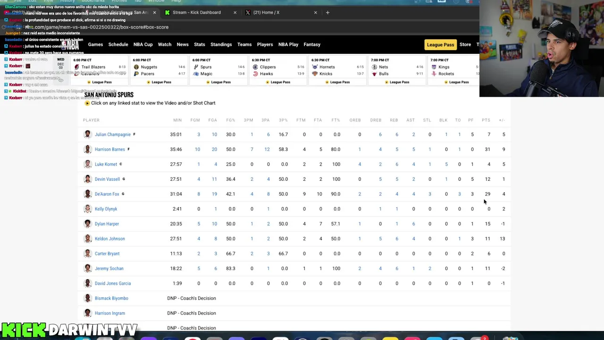Open Nets vs Bulls game card
The width and height of the screenshot is (604, 340).
coord(397,70)
